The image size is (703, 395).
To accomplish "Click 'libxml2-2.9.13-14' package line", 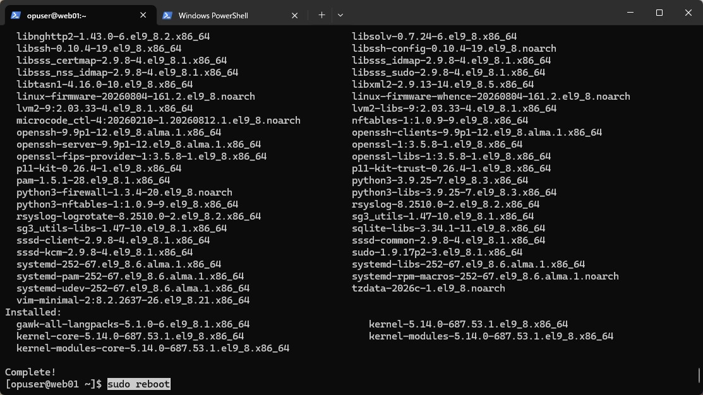I will [443, 84].
